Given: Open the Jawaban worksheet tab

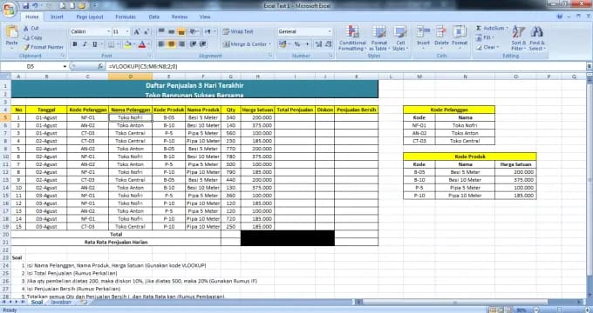Looking at the screenshot, I should pyautogui.click(x=60, y=302).
